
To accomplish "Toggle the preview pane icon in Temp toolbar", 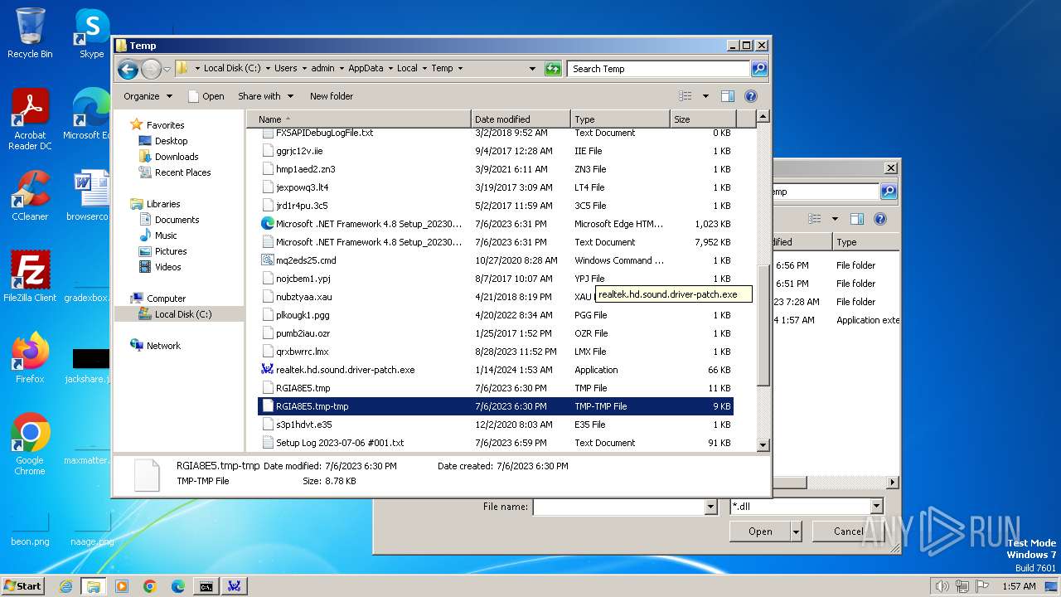I will (x=727, y=96).
